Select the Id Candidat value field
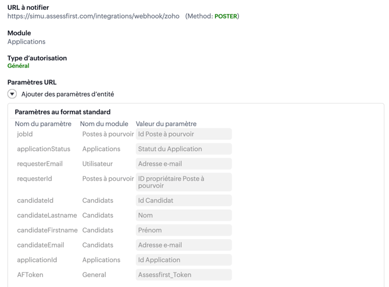The image size is (389, 287). click(183, 200)
